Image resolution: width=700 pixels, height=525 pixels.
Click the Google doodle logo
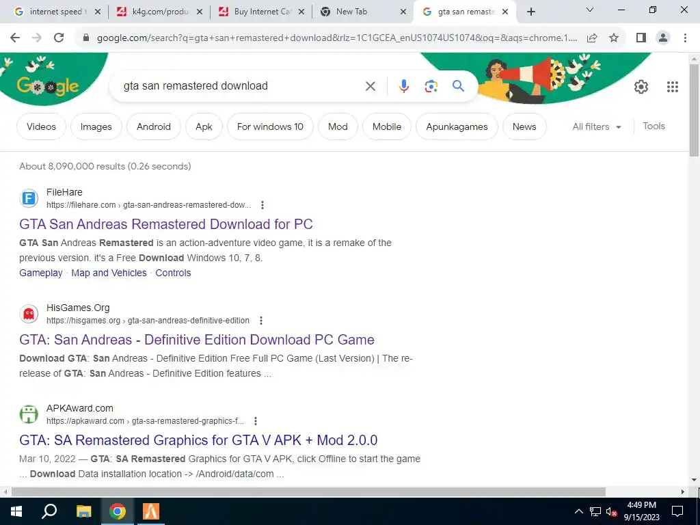48,86
